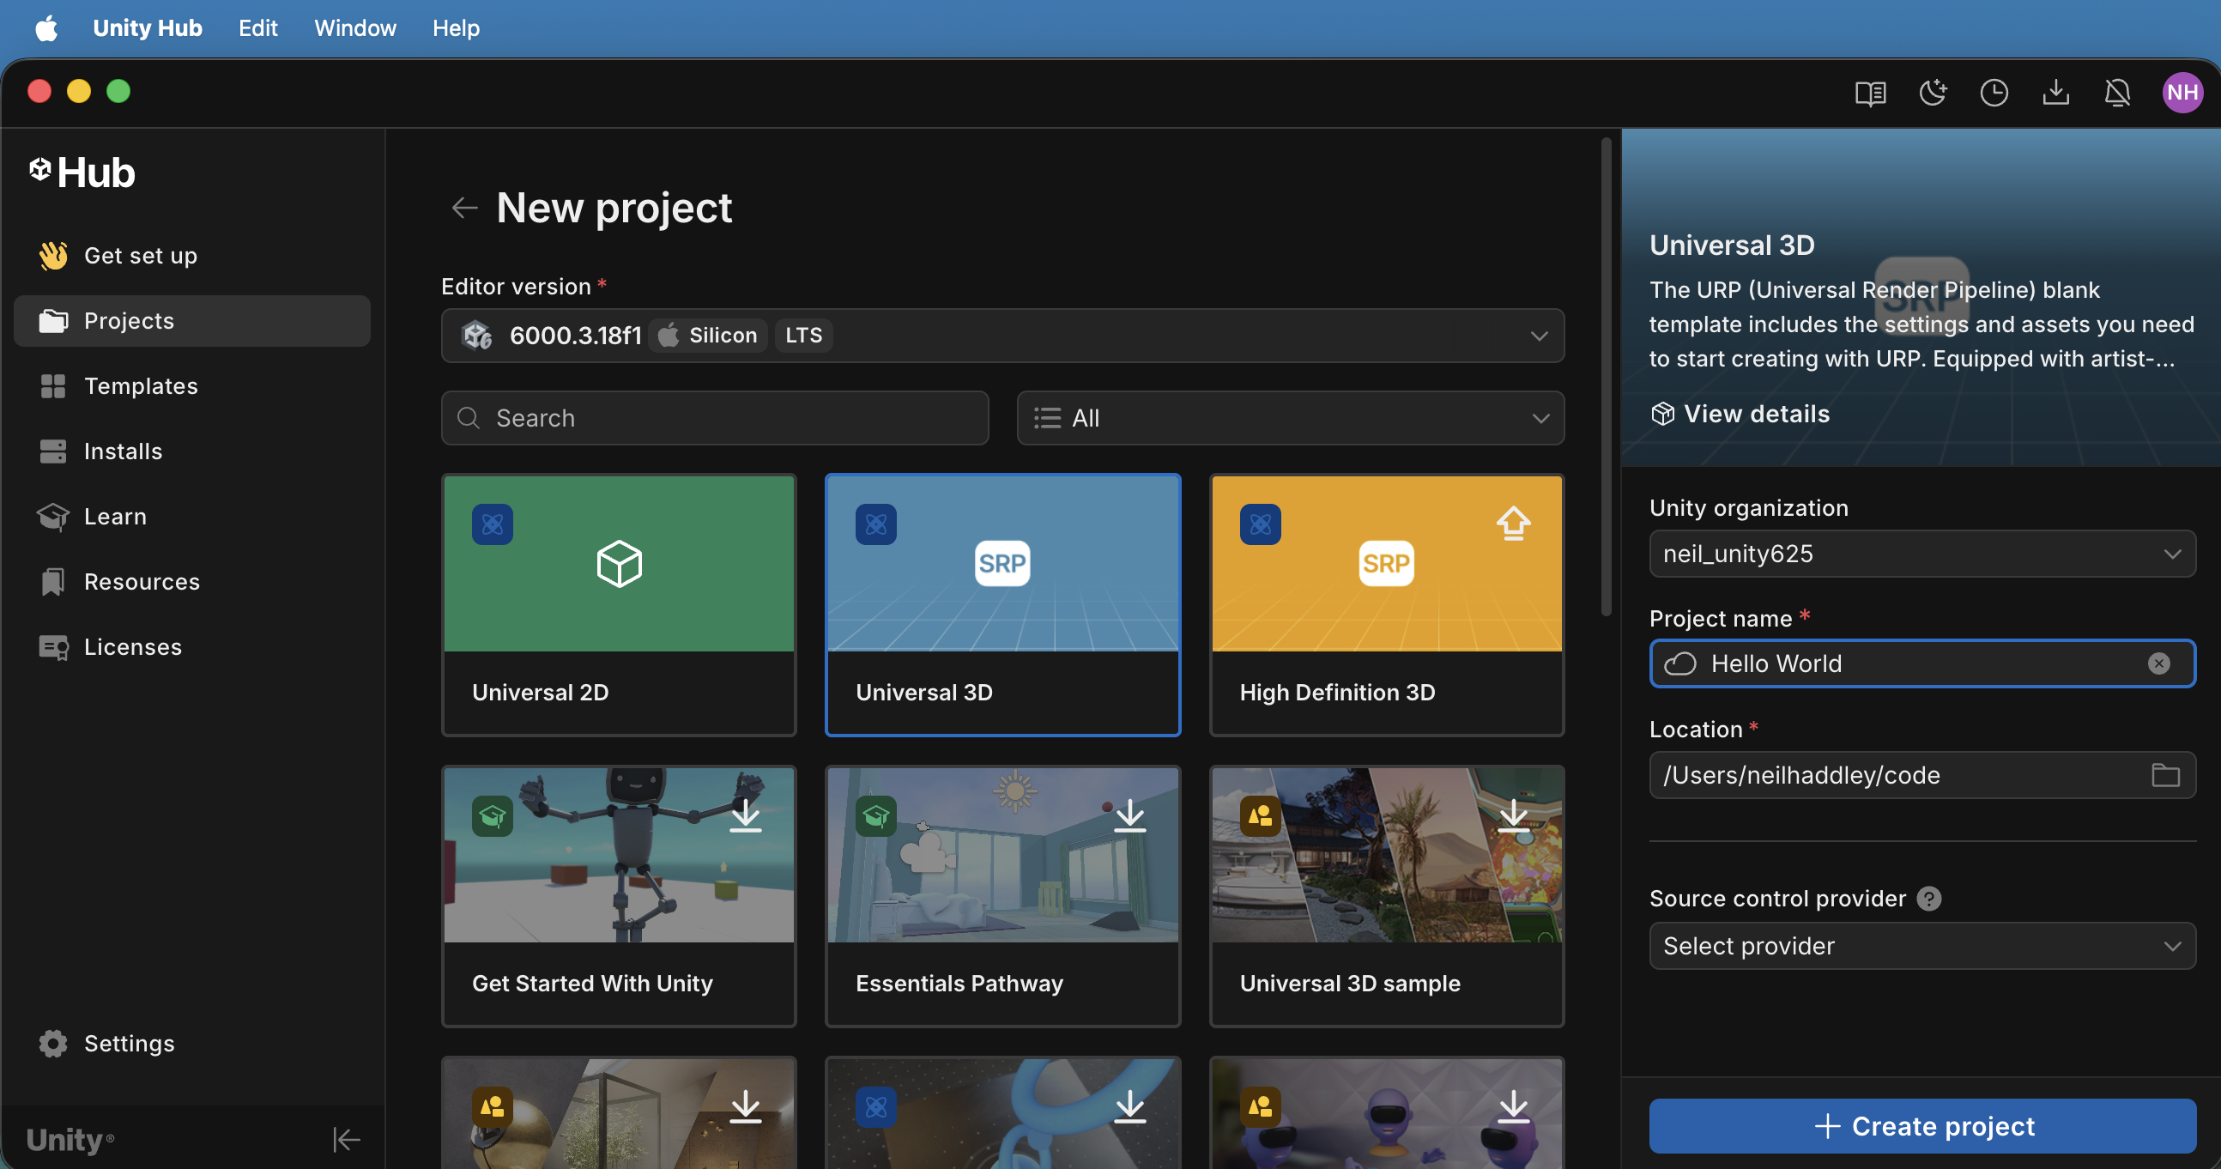2221x1169 pixels.
Task: Browse for location using the folder icon
Action: 2165,774
